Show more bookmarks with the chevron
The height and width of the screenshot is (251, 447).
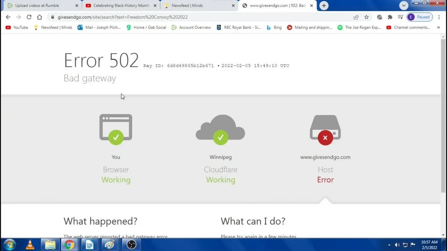[438, 27]
